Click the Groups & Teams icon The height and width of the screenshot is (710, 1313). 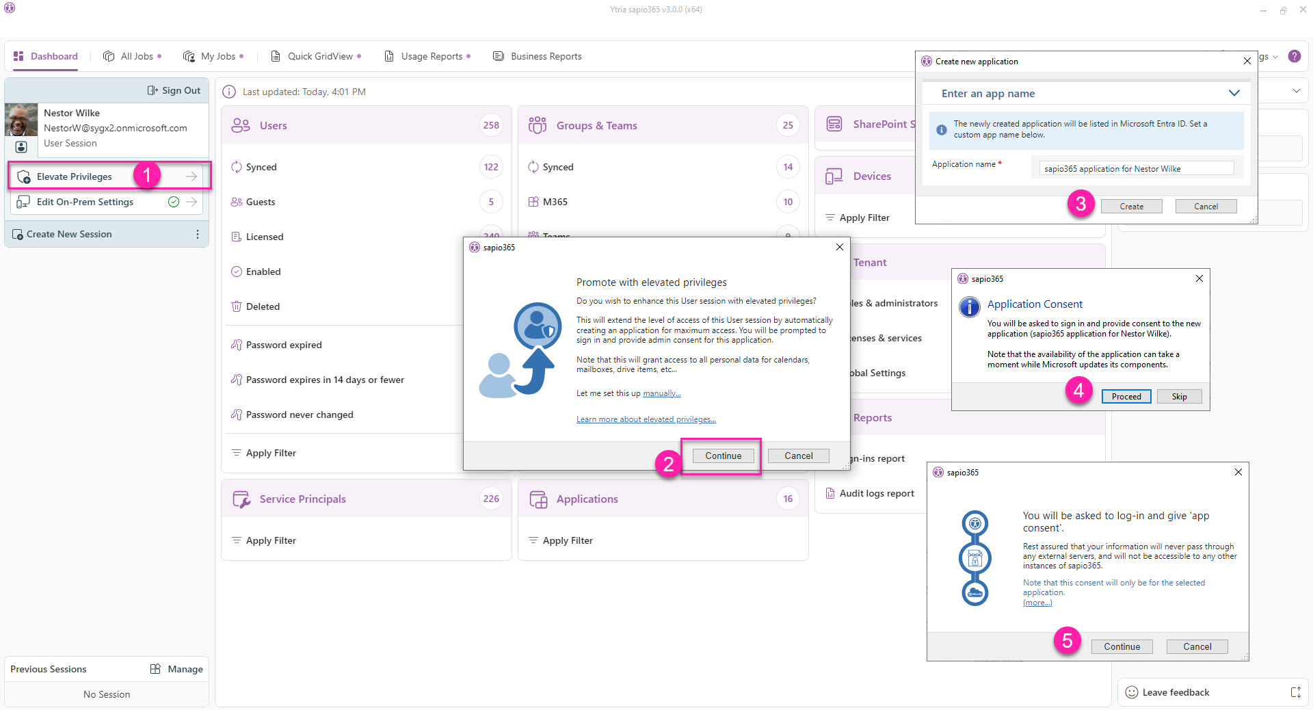[538, 125]
